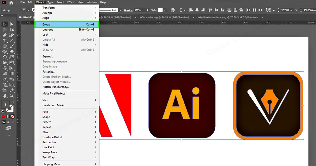Switch to Draw Behind mode

(x=8, y=122)
